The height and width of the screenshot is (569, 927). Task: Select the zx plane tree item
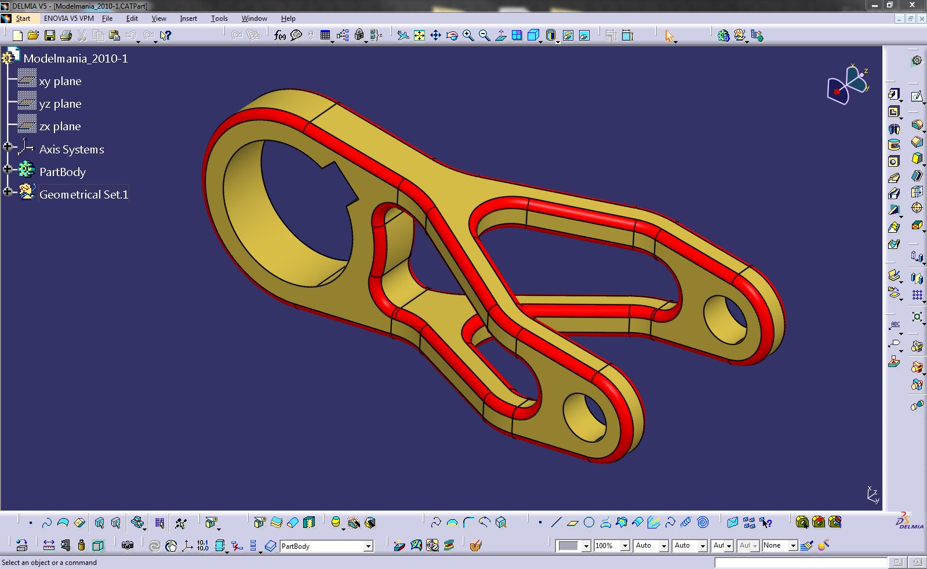(60, 127)
